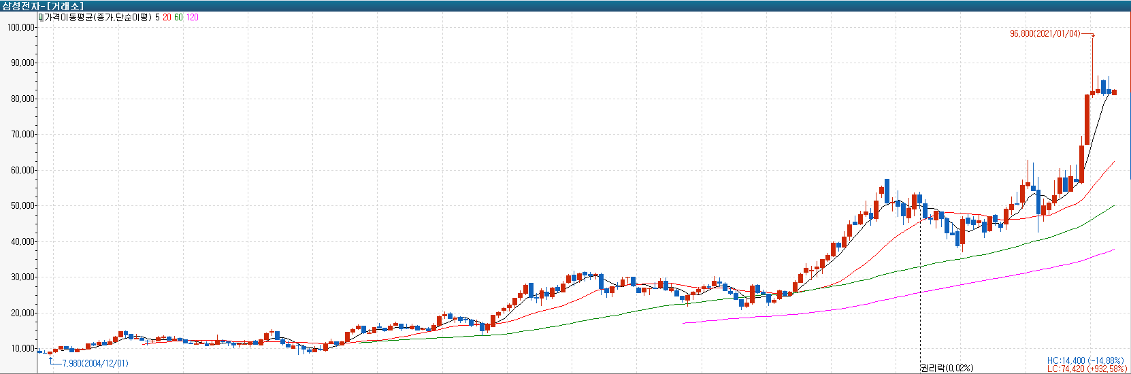Click the HC:14,400 (-14.88%) readout
Viewport: 1131px width, 374px height.
[x=1085, y=361]
